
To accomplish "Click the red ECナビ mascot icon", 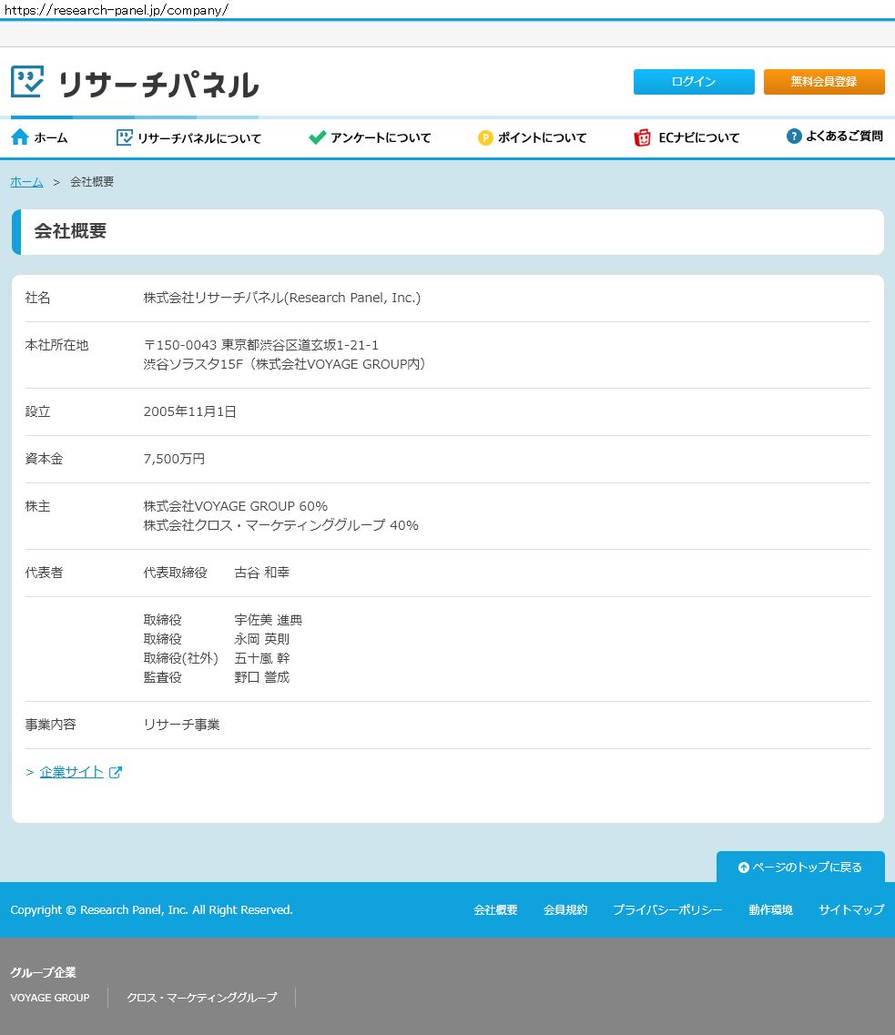I will 643,137.
